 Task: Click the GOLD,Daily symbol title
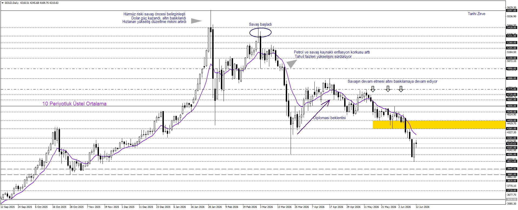point(12,3)
